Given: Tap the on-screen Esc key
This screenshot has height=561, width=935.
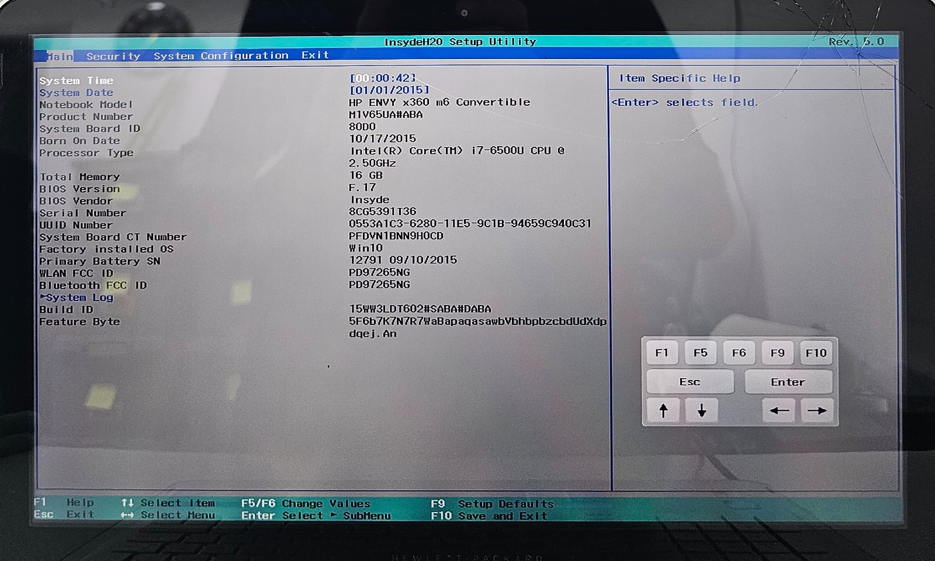Looking at the screenshot, I should 690,382.
